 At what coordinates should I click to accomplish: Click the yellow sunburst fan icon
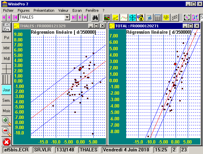click(166, 18)
